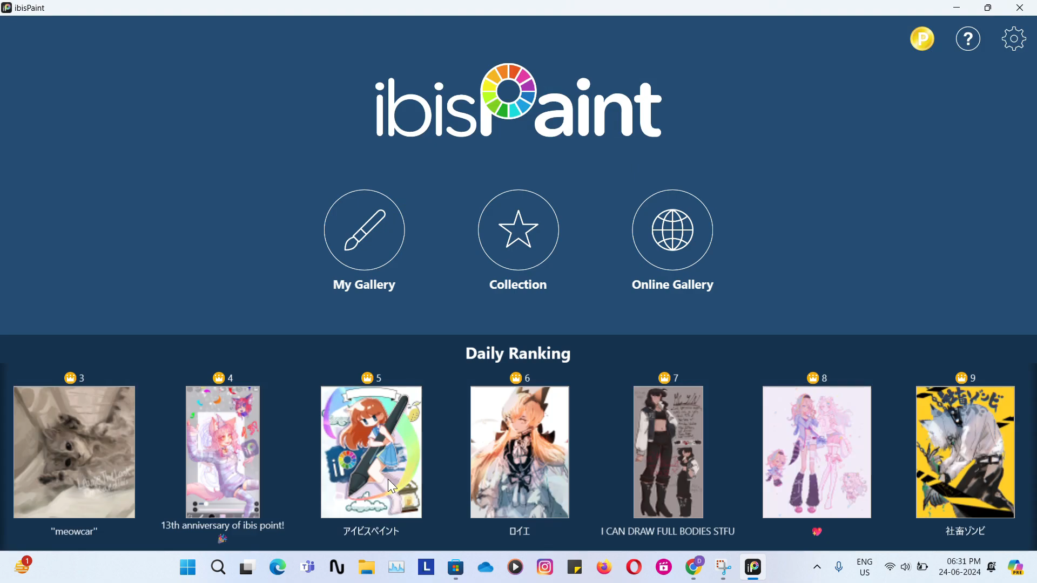Click the ibisPaint points icon
The width and height of the screenshot is (1037, 583).
point(921,38)
